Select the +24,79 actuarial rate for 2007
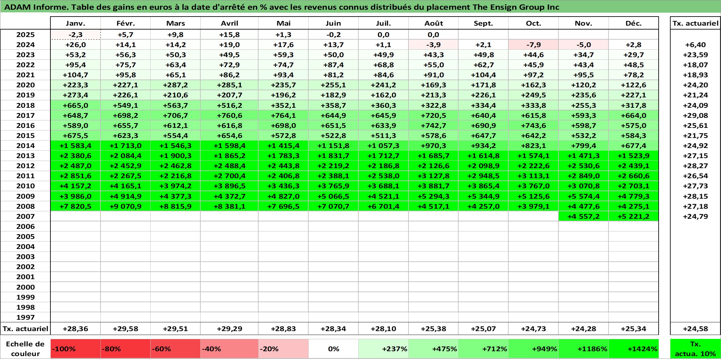The height and width of the screenshot is (359, 721). tap(695, 217)
